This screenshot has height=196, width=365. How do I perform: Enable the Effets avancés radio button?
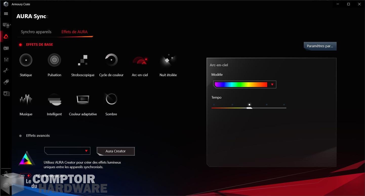coord(21,136)
